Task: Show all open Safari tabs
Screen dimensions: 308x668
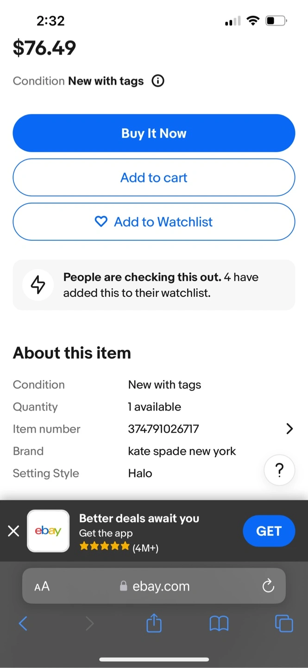Action: coord(284,623)
